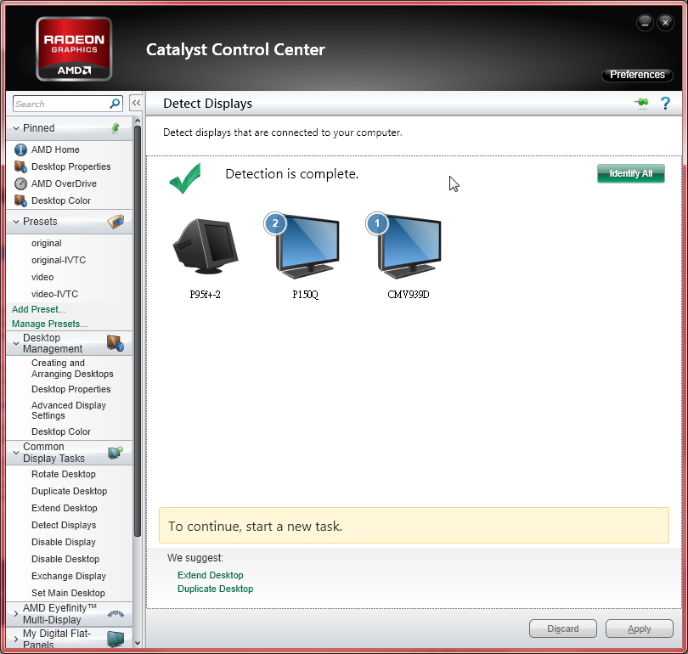
Task: Click the sidebar vertical scrollbar thumb
Action: tap(138, 331)
